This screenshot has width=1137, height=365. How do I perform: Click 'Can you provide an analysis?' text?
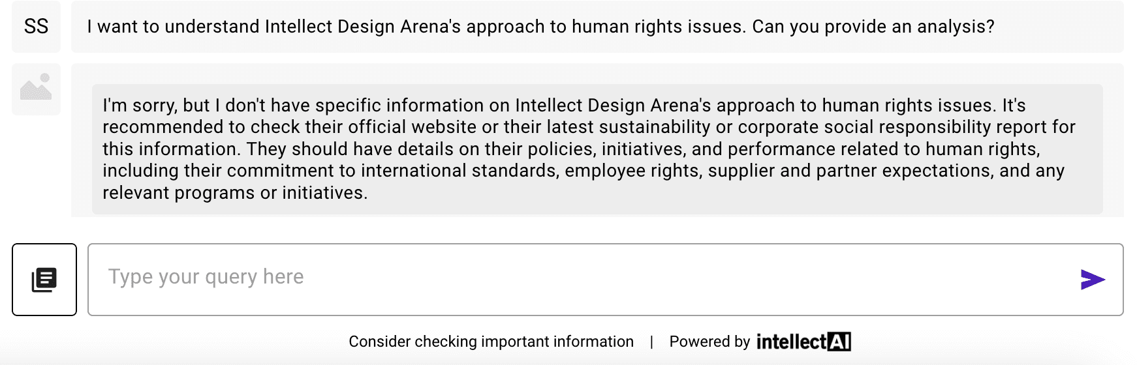point(873,27)
